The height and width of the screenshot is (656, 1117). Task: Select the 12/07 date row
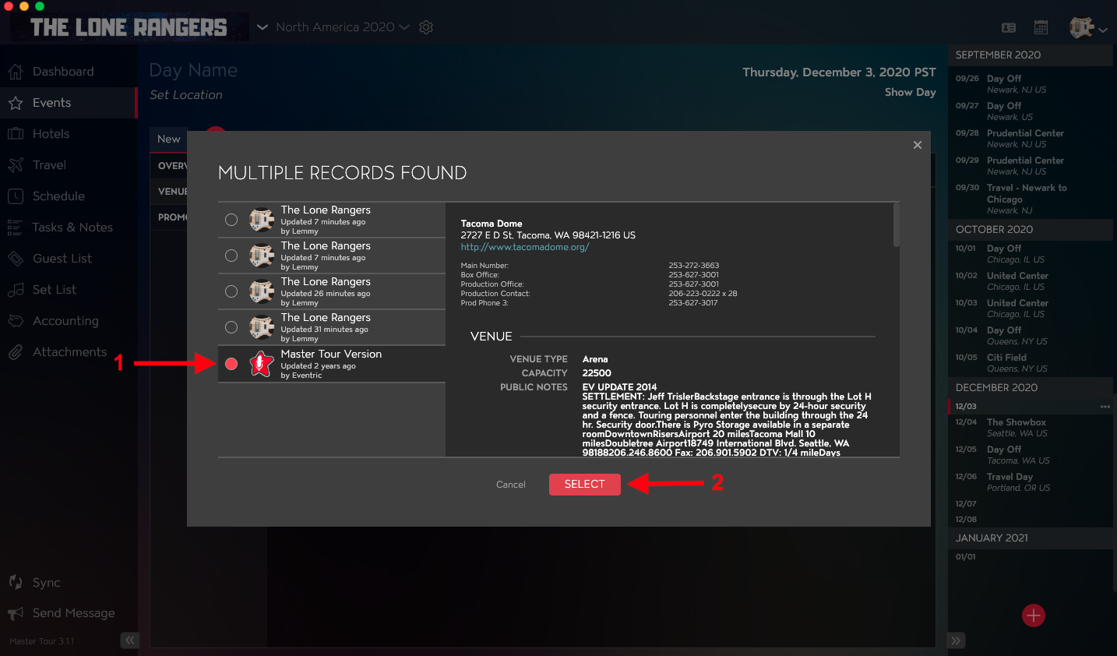pos(1031,504)
